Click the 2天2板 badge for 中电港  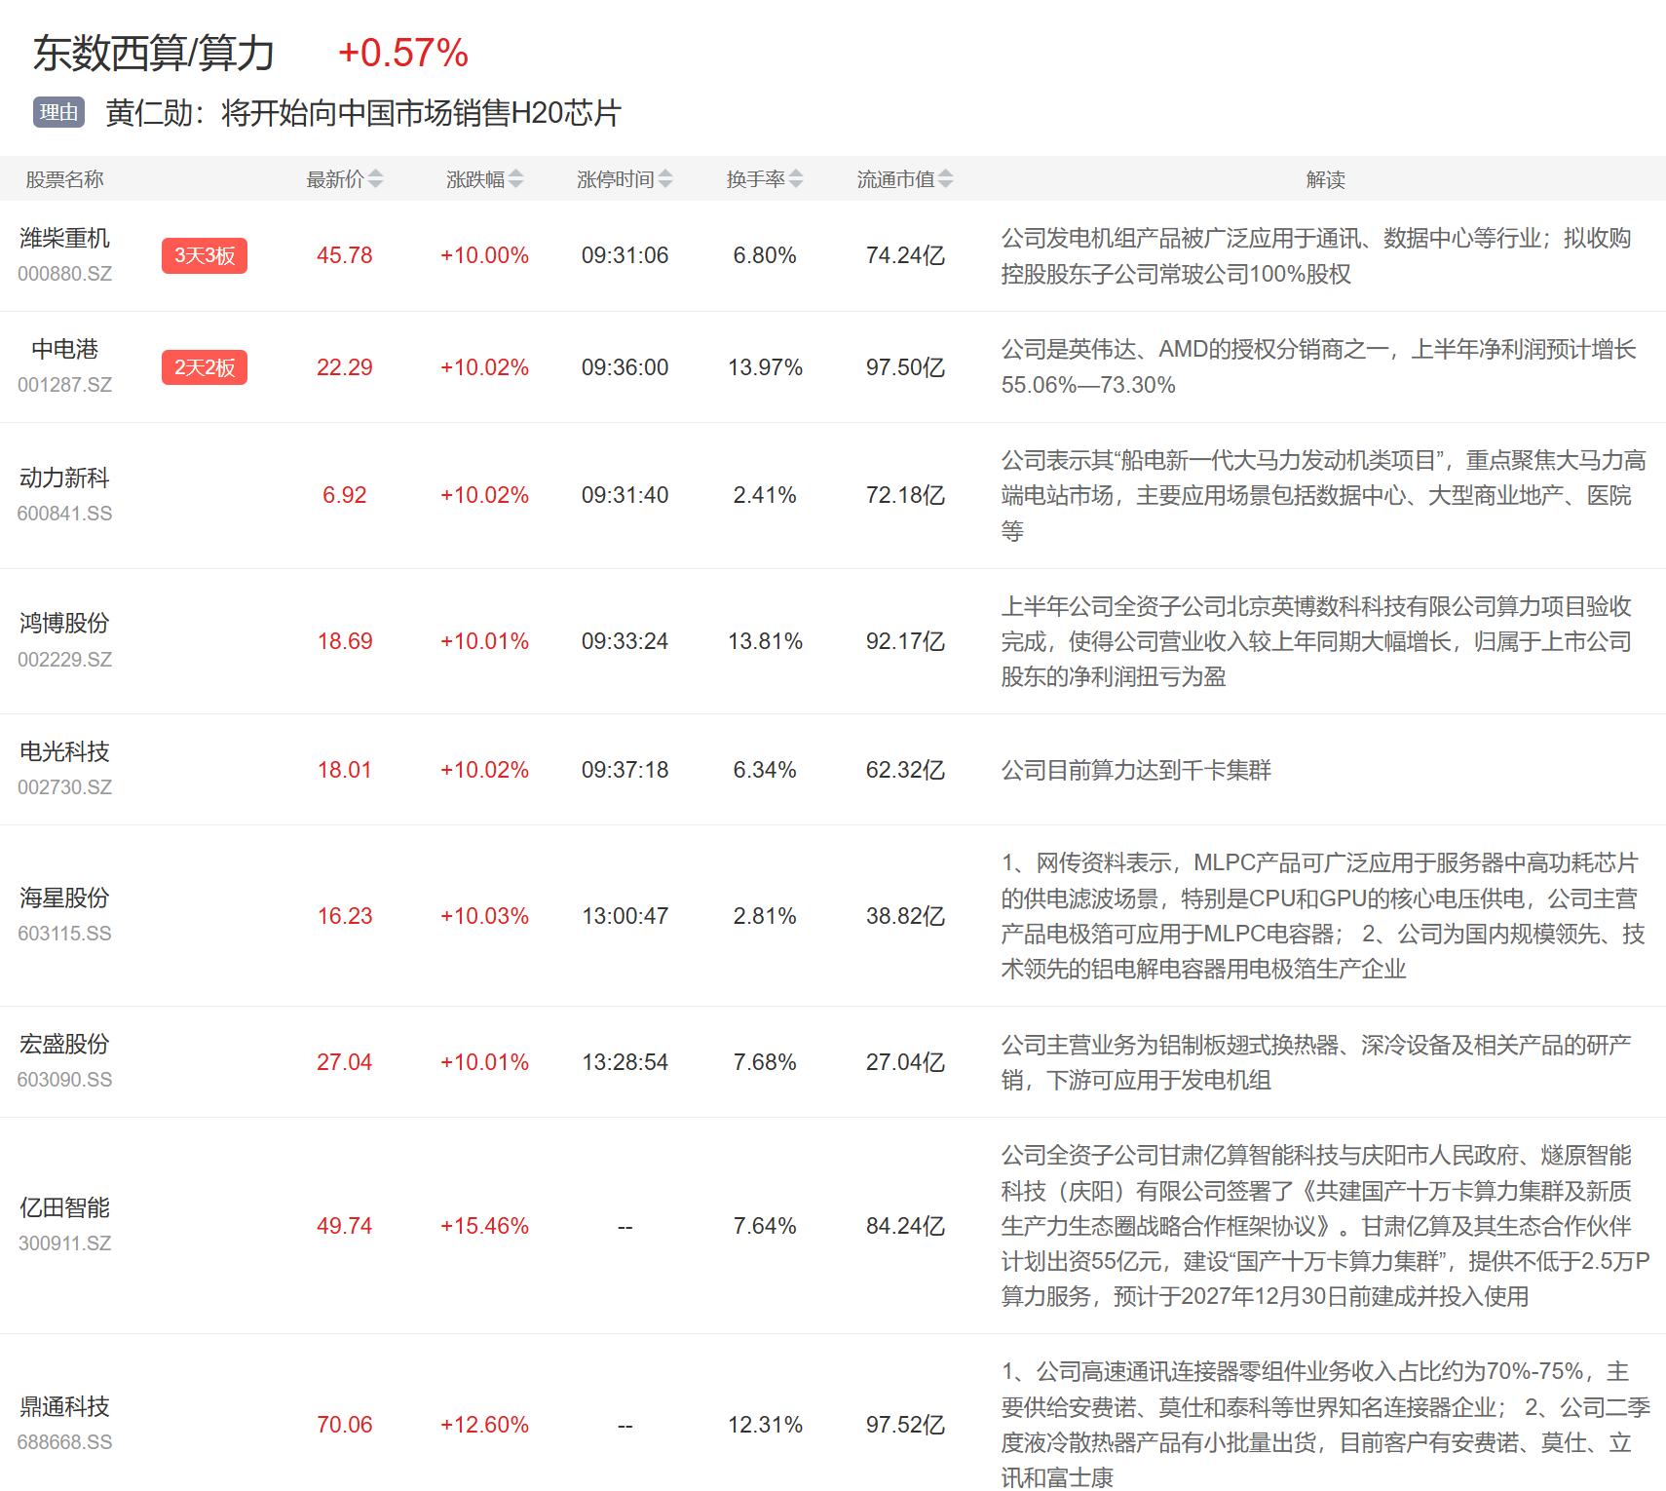point(205,367)
